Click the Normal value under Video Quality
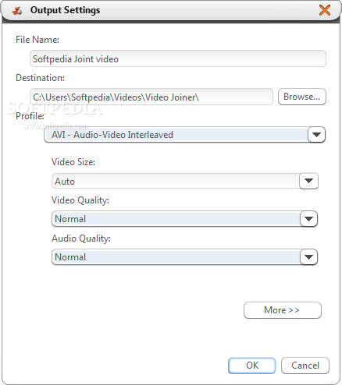Viewport: 342px width, 385px height. pos(176,219)
